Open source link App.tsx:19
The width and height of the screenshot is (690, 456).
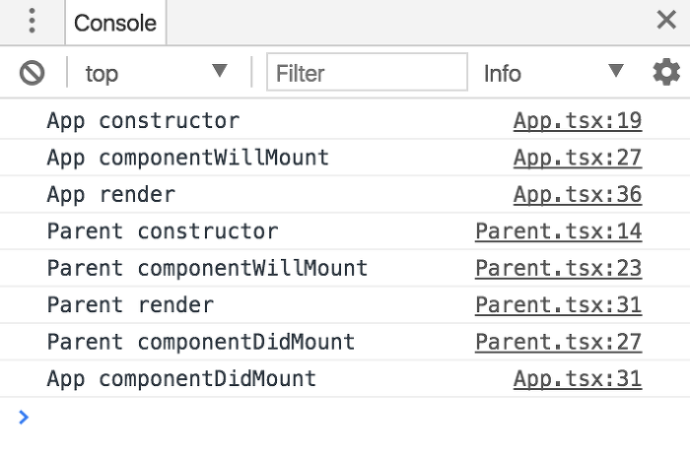578,120
